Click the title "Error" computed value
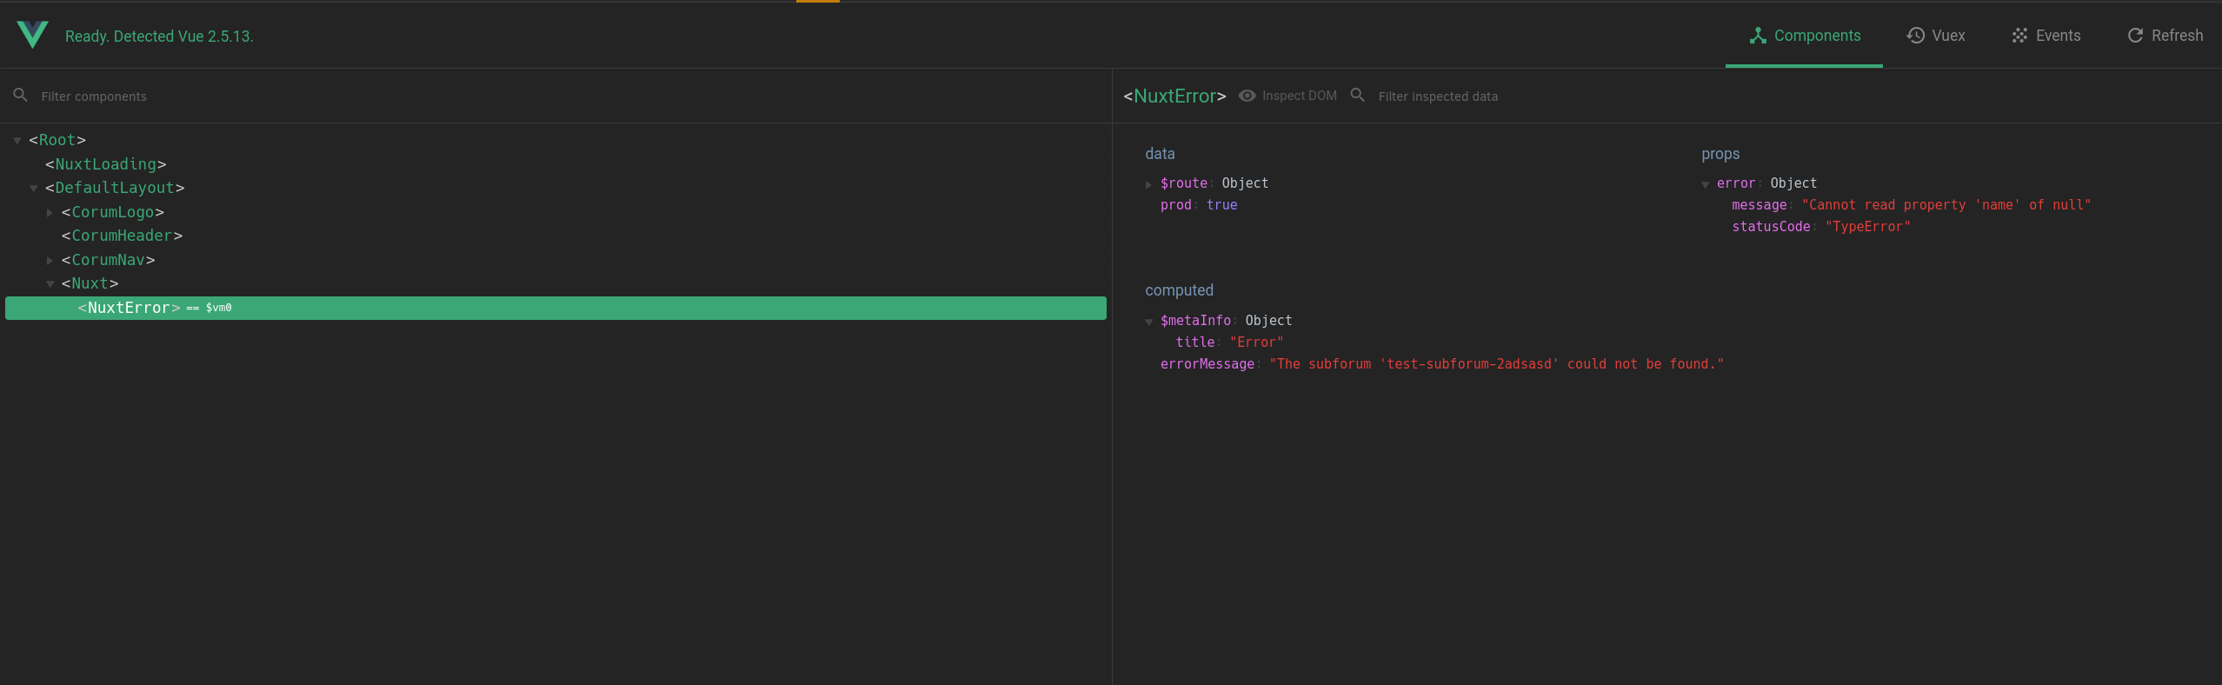The image size is (2222, 685). pos(1256,342)
